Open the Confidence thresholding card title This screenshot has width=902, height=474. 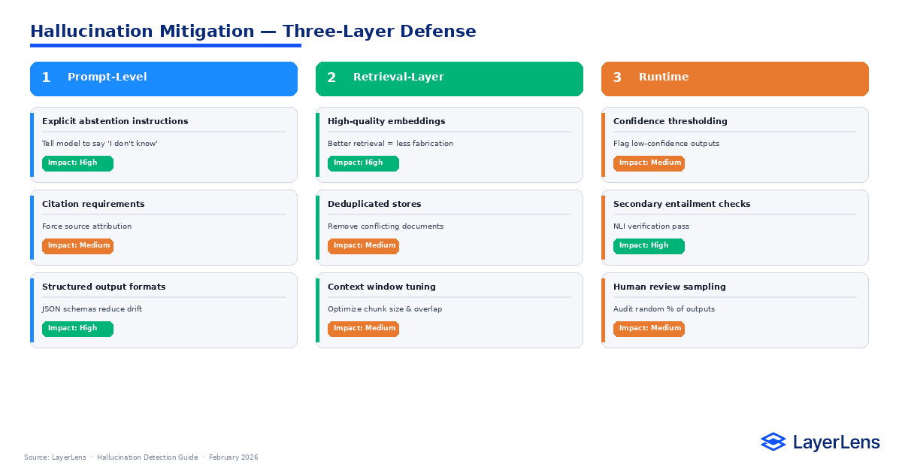[x=670, y=121]
